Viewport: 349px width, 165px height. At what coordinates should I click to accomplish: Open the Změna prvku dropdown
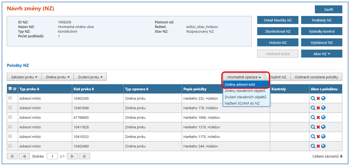[x=58, y=77]
